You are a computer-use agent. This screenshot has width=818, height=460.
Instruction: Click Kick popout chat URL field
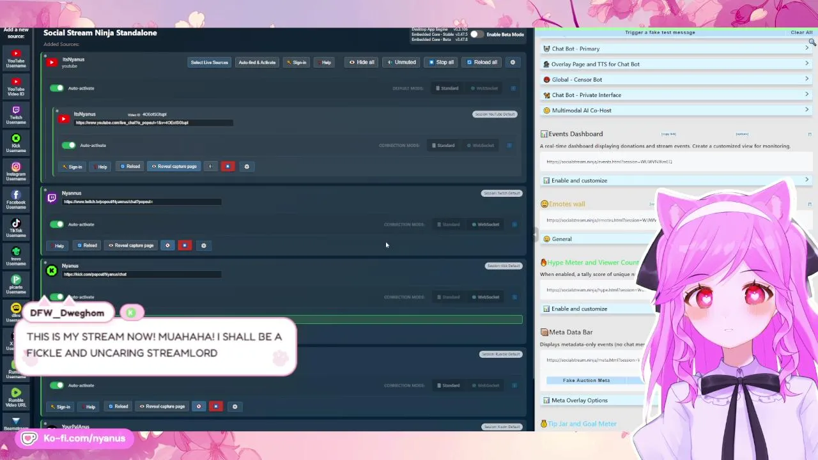142,274
